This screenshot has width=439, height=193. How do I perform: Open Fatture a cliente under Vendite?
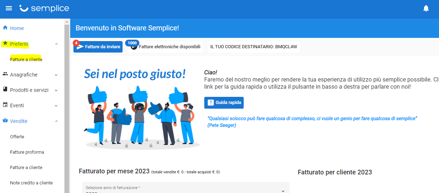pos(26,167)
